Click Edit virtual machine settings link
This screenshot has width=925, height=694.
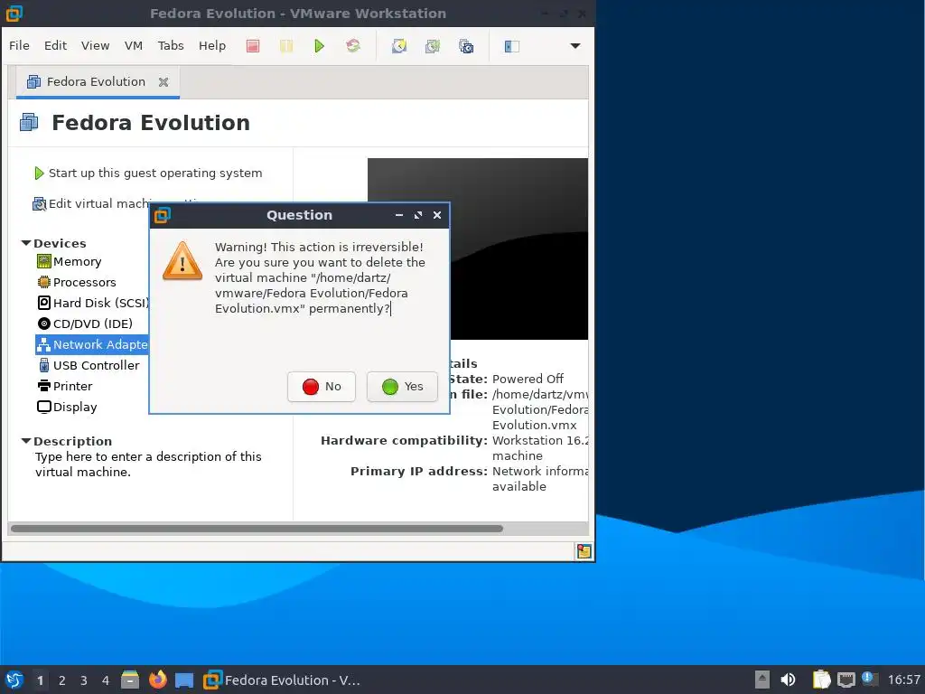pyautogui.click(x=91, y=203)
